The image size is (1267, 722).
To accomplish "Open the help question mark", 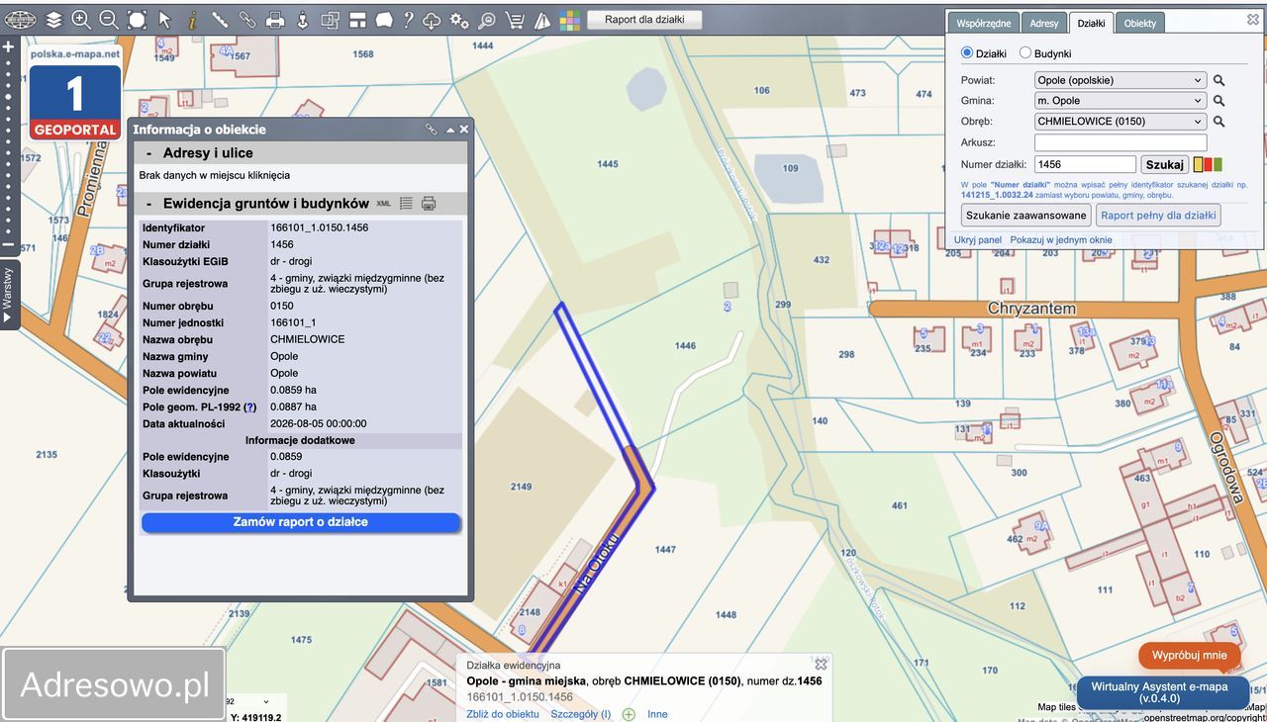I will pyautogui.click(x=408, y=20).
